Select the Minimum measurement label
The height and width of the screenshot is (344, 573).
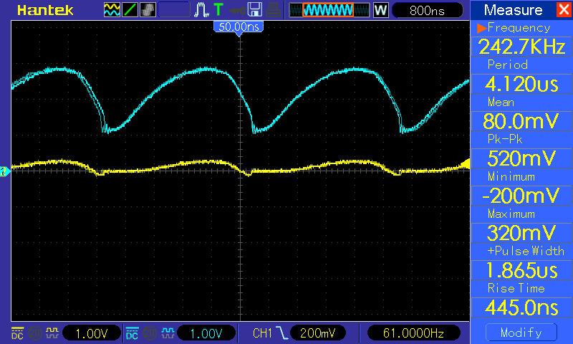click(511, 176)
